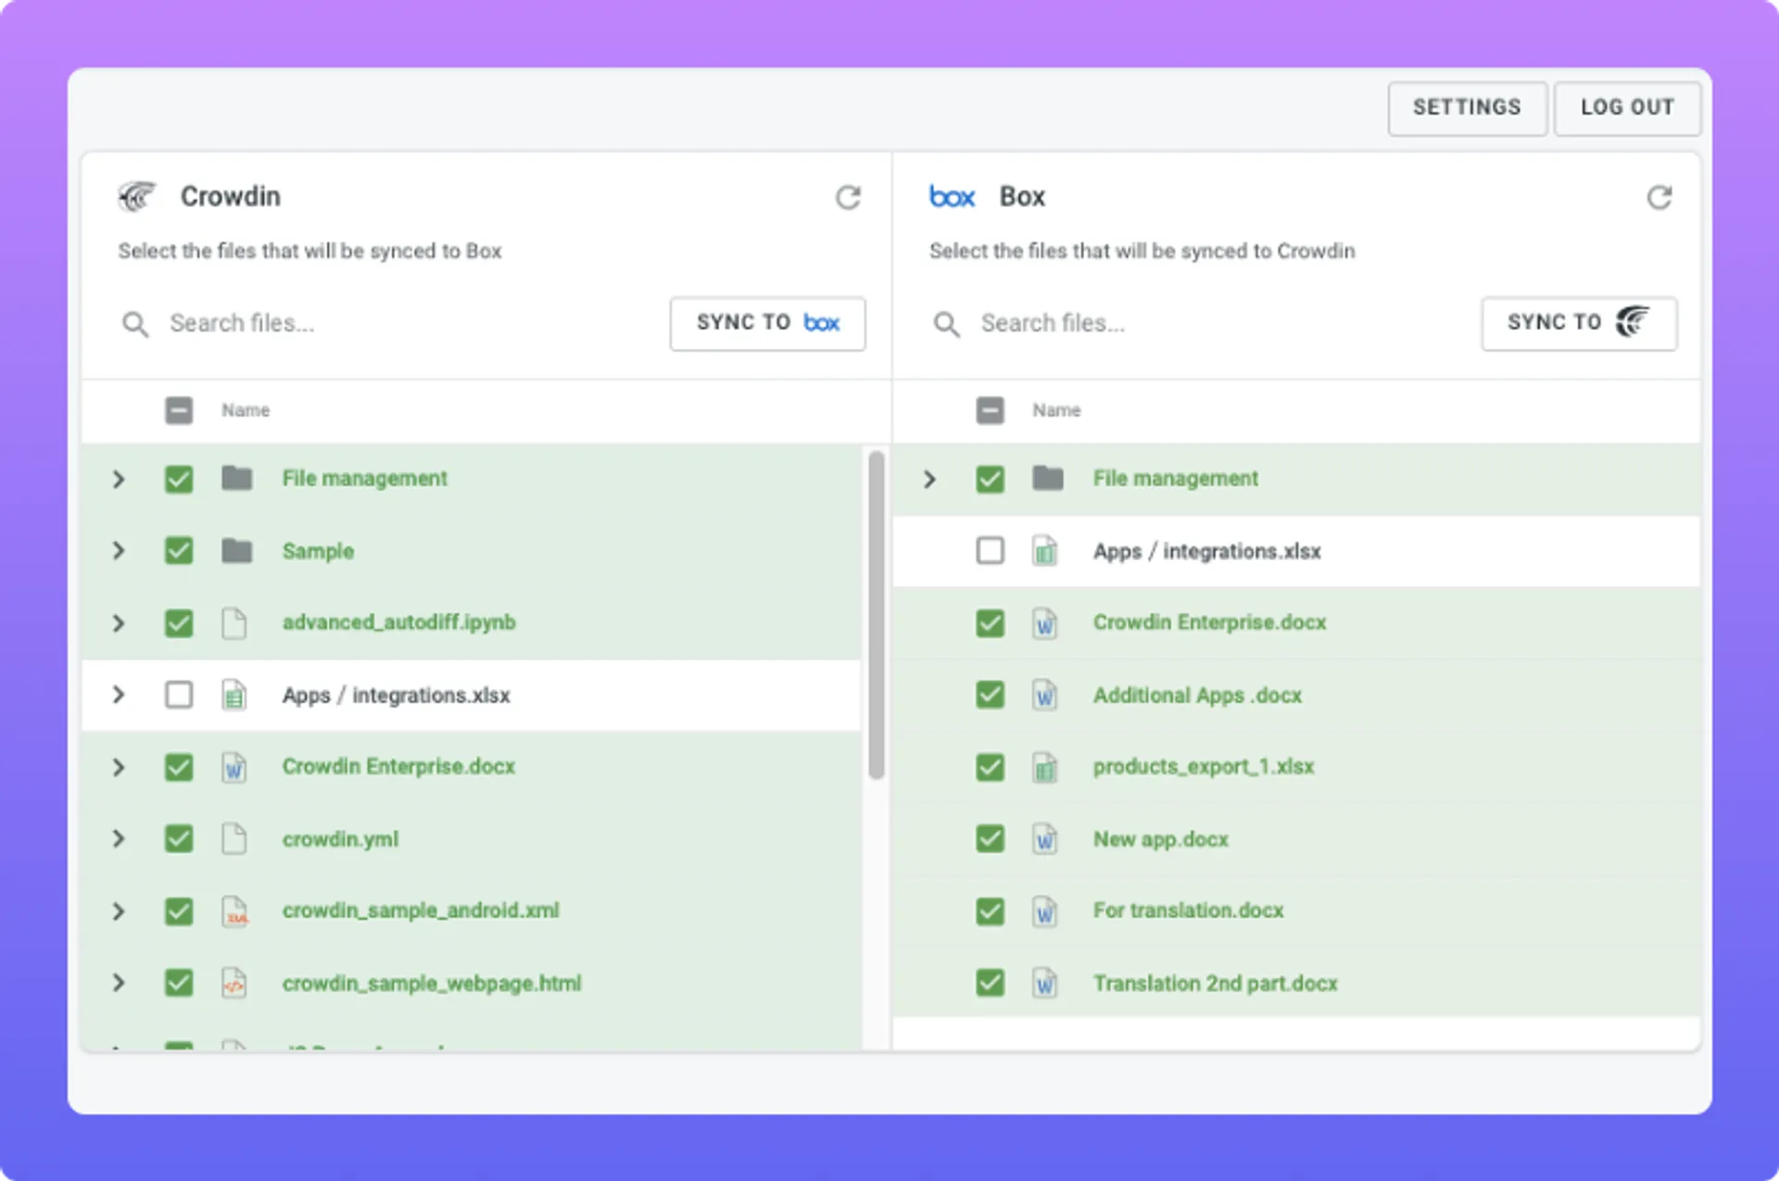Expand Crowdin panel's Crowdin Enterprise.docx row
Viewport: 1779px width, 1181px height.
click(x=119, y=767)
